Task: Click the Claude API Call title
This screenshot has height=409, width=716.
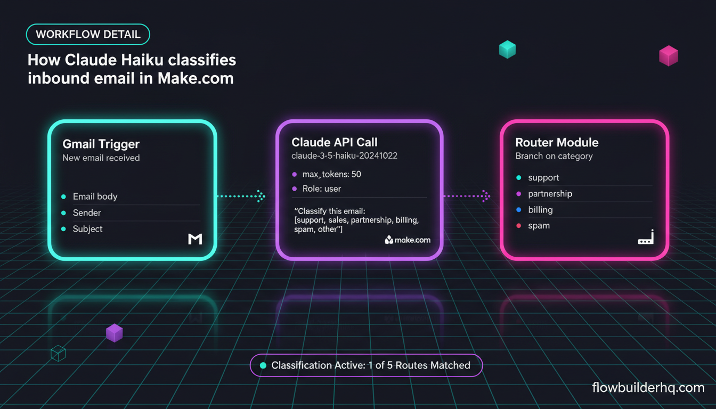Action: click(335, 142)
